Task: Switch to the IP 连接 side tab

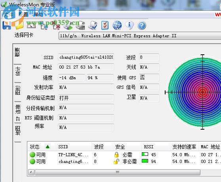Action: (x=17, y=113)
